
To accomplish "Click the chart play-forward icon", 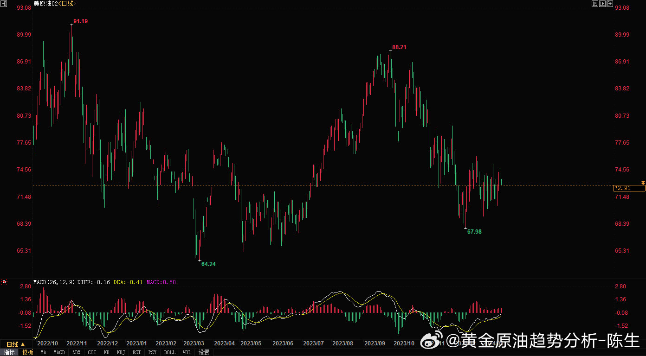I will (x=602, y=4).
